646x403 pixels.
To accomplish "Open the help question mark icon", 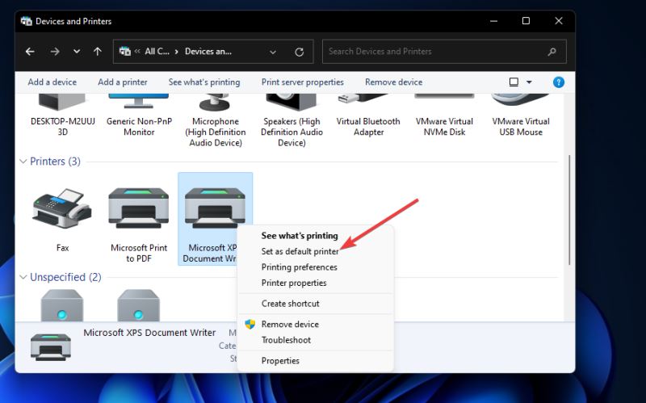I will [x=558, y=82].
